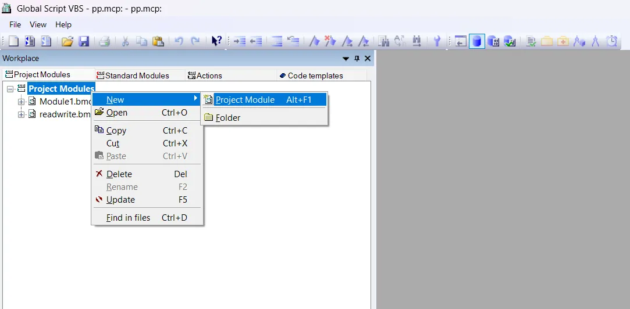Viewport: 630px width, 309px height.
Task: Click the Cut scissors toolbar icon
Action: 125,41
